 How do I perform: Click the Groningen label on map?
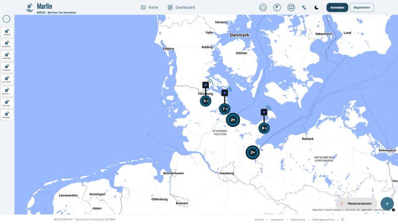coord(97,194)
